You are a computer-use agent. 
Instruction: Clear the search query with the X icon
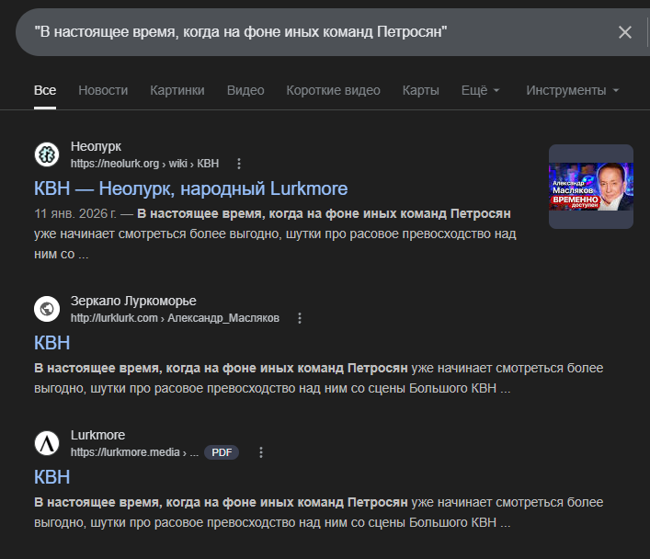point(624,32)
